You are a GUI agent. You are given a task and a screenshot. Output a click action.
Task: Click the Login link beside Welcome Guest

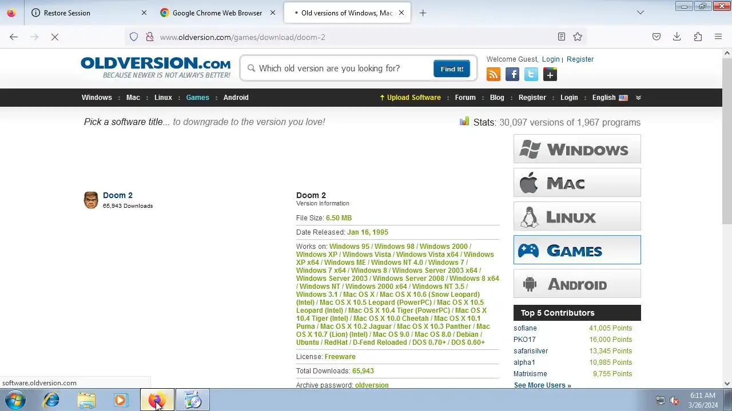point(551,59)
